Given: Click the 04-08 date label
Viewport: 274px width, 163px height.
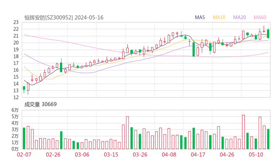Looking at the screenshot, I should [x=169, y=154].
